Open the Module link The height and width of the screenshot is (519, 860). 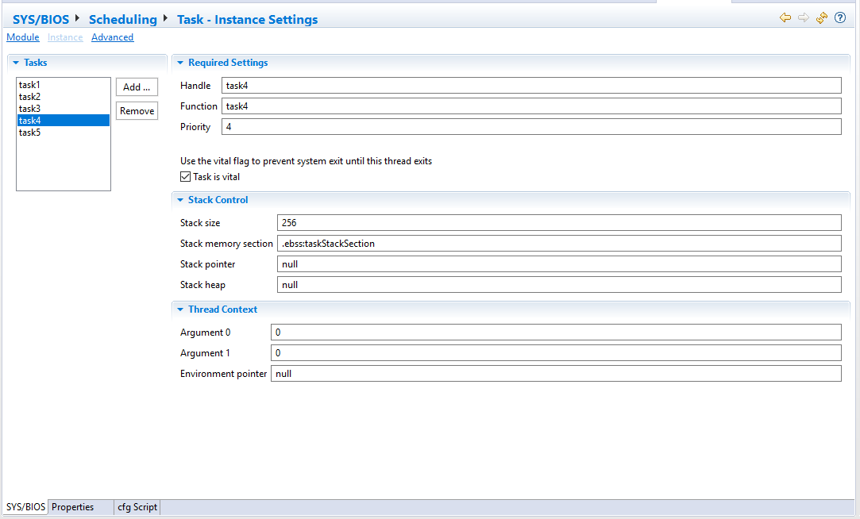[23, 37]
